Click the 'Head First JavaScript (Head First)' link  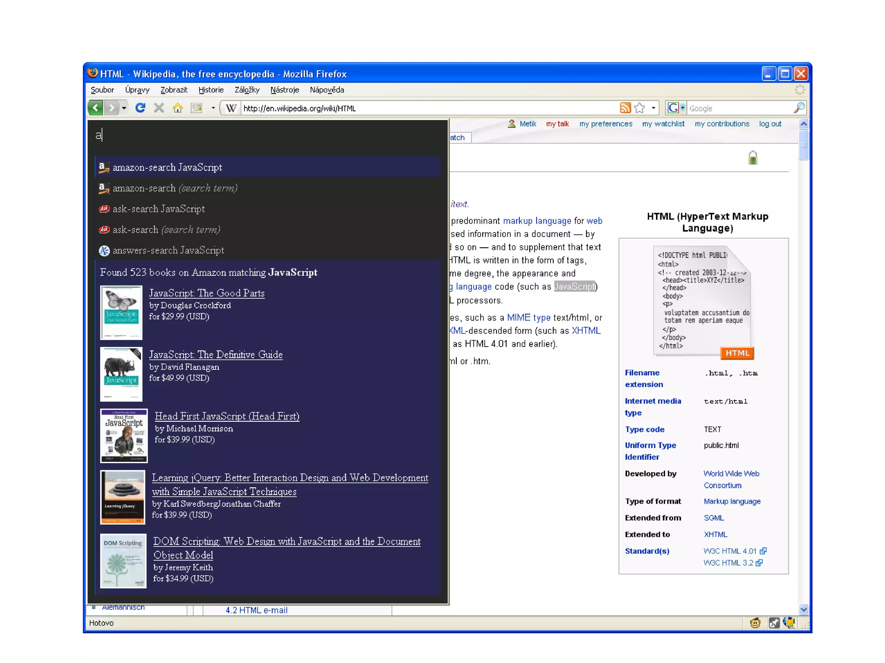(x=227, y=416)
